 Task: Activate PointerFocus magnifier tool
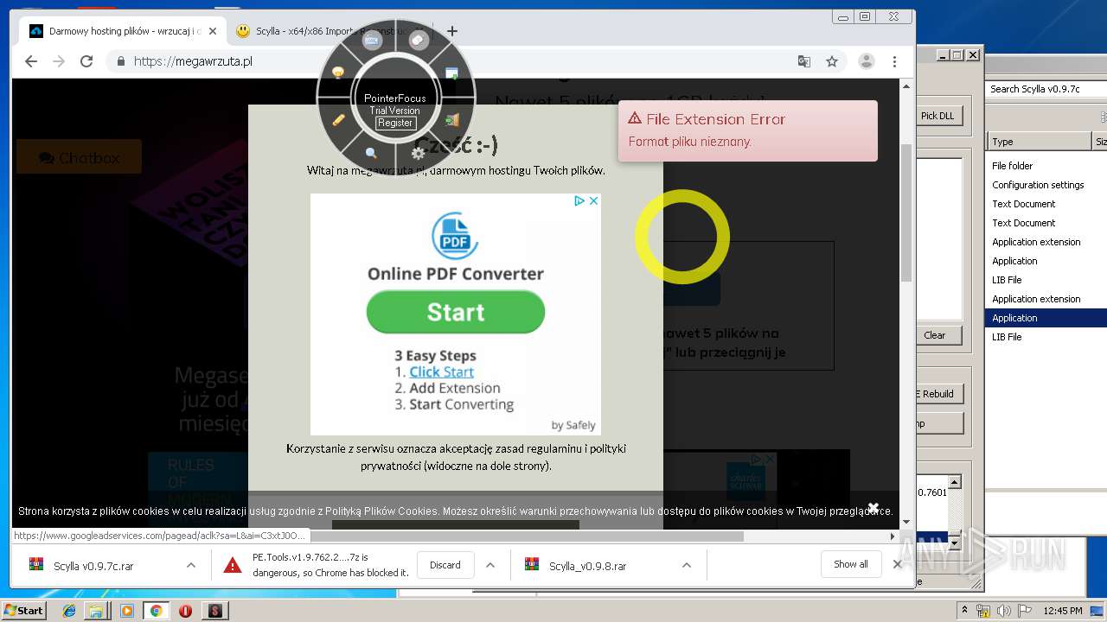pyautogui.click(x=371, y=153)
